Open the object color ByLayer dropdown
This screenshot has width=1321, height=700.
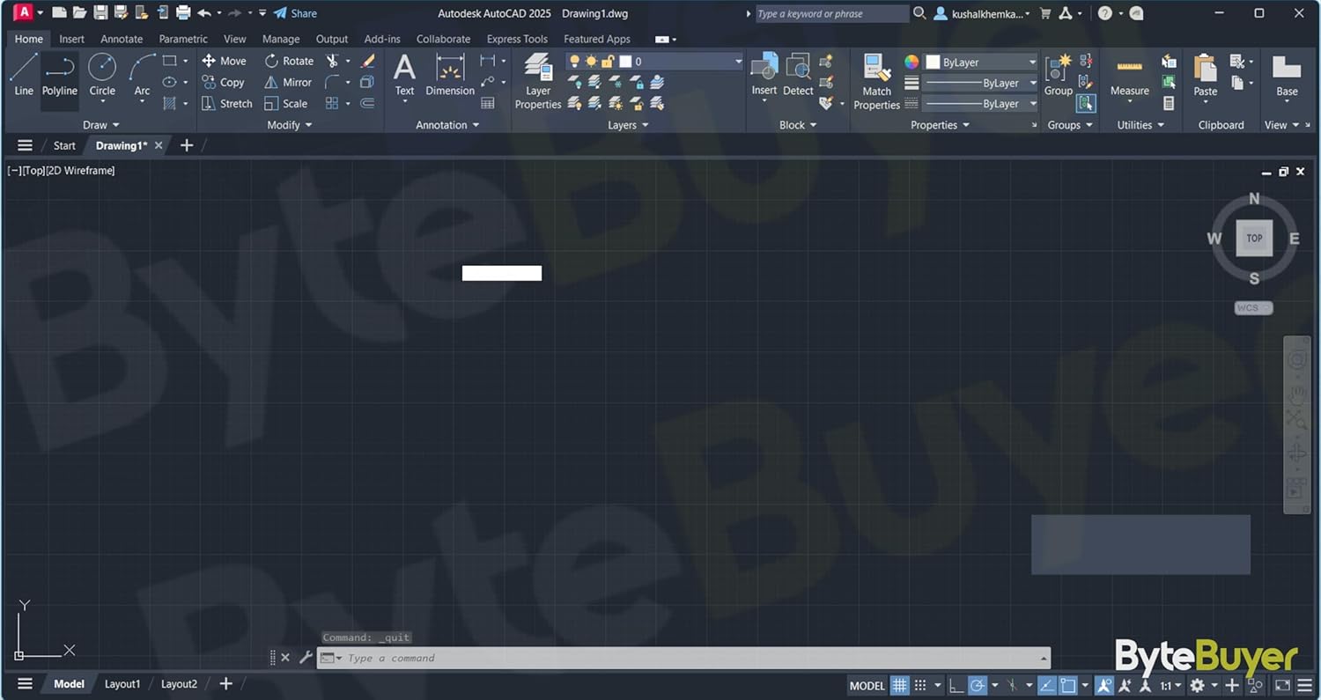click(x=980, y=63)
